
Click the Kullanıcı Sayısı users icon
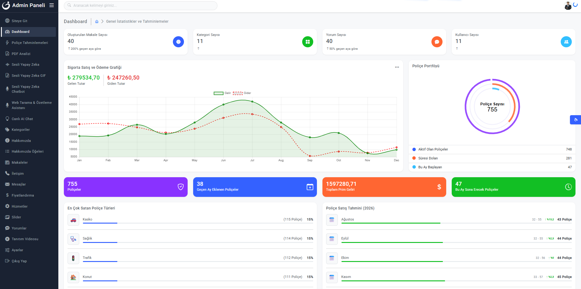pyautogui.click(x=566, y=42)
